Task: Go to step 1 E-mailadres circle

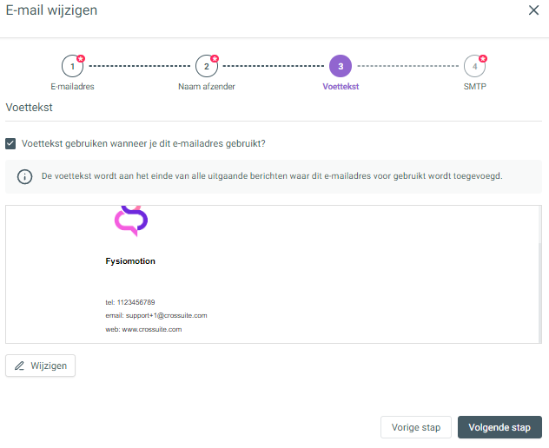Action: [72, 66]
